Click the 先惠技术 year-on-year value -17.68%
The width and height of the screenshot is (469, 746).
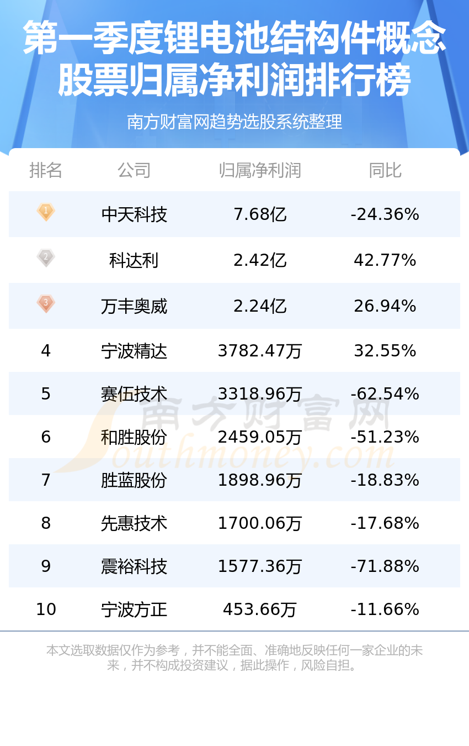pos(385,523)
